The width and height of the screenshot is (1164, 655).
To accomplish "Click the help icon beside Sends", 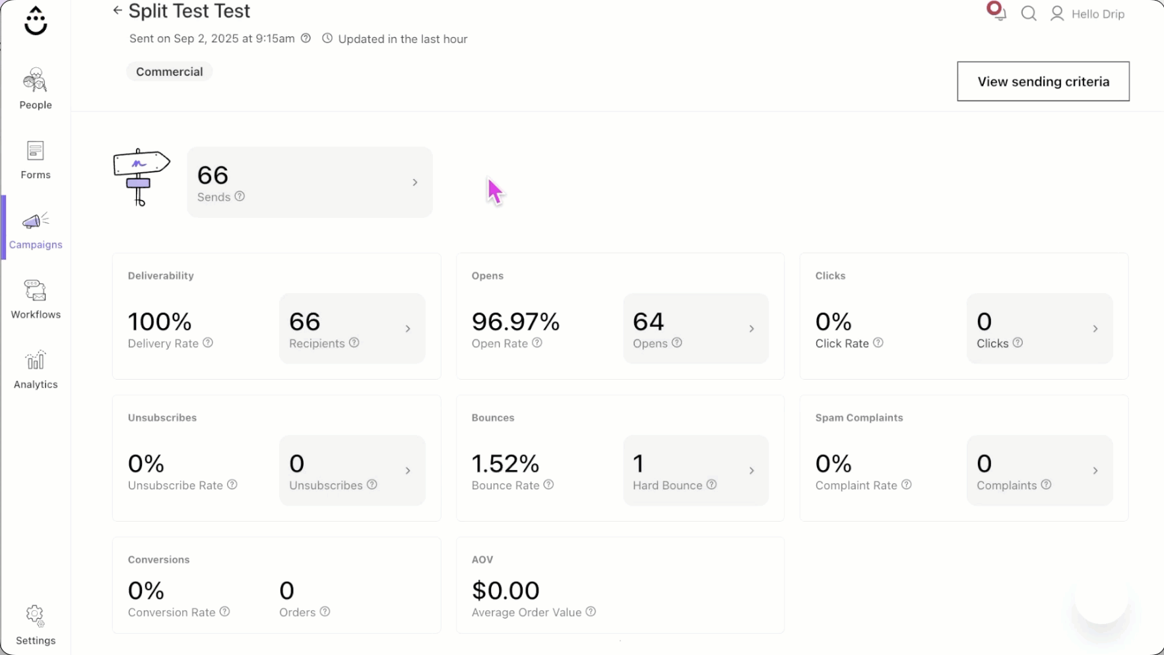I will [240, 196].
